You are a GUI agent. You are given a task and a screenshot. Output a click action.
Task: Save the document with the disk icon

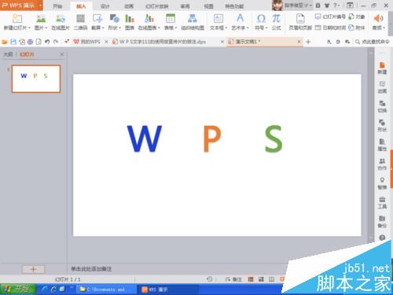click(x=13, y=42)
